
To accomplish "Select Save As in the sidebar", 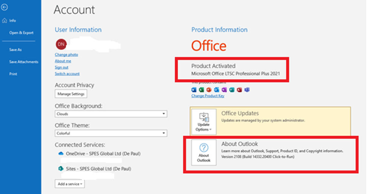I will click(x=15, y=50).
